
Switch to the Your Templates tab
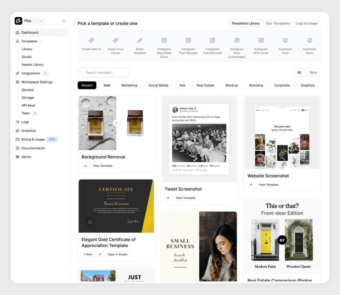click(278, 23)
